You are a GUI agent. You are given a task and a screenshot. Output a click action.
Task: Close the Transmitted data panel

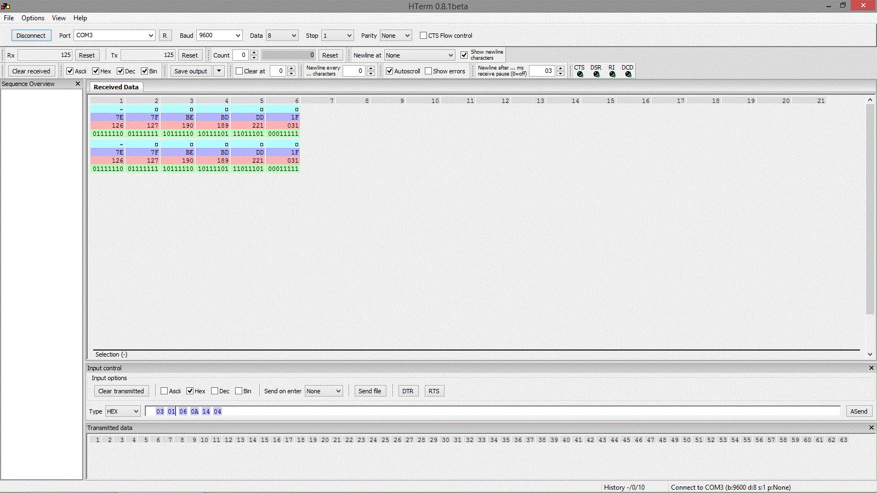[872, 428]
